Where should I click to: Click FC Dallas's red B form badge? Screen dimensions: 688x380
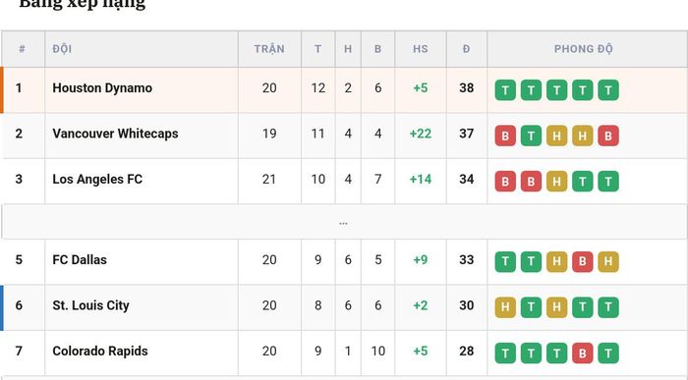pos(582,261)
